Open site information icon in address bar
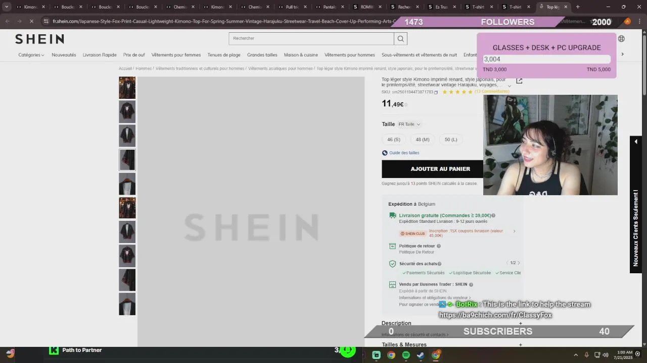This screenshot has width=647, height=363. [46, 21]
